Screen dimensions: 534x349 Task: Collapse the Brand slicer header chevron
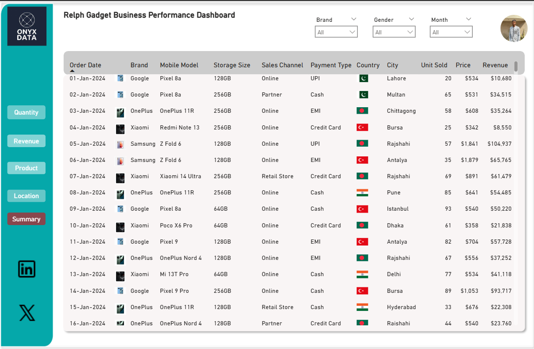coord(353,19)
